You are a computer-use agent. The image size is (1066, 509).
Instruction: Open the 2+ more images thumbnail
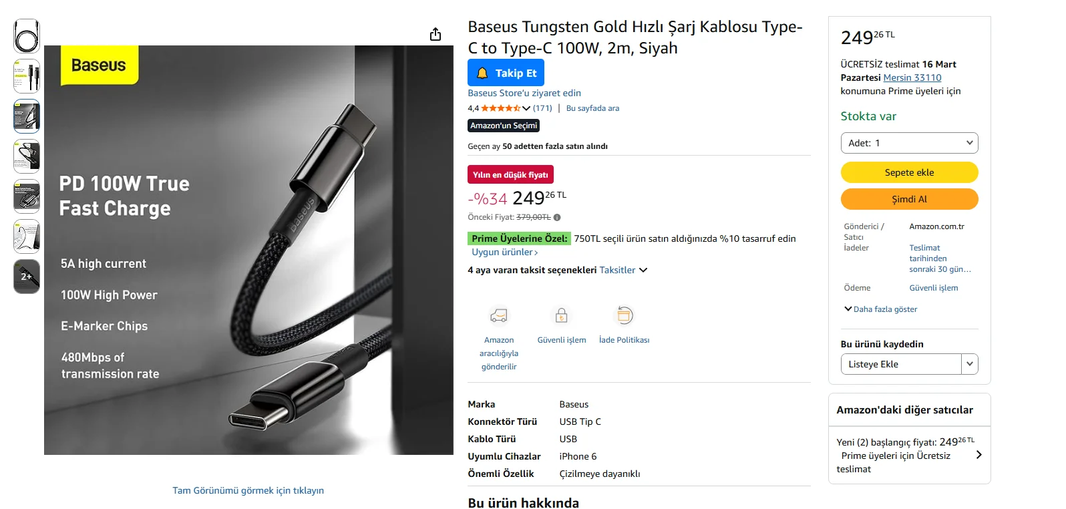click(x=27, y=277)
